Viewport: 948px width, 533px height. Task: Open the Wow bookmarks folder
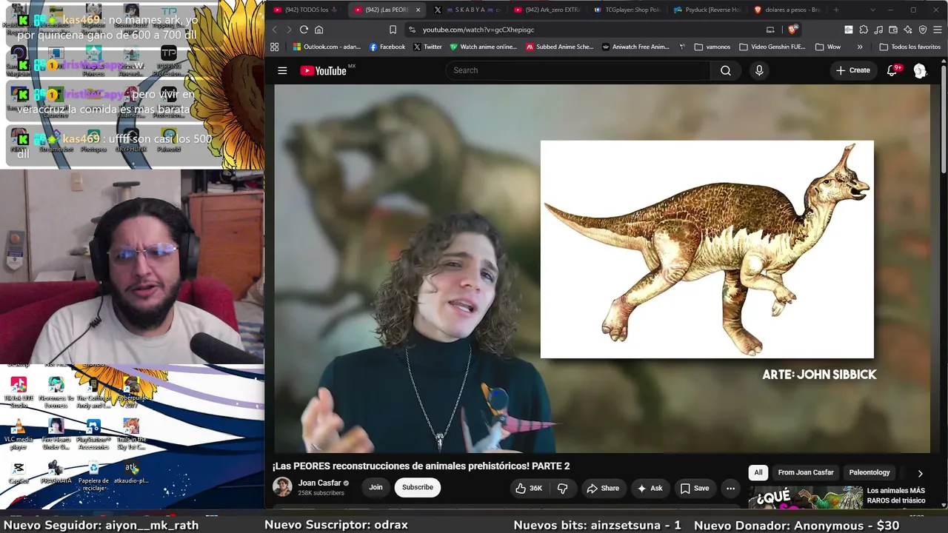(x=828, y=47)
